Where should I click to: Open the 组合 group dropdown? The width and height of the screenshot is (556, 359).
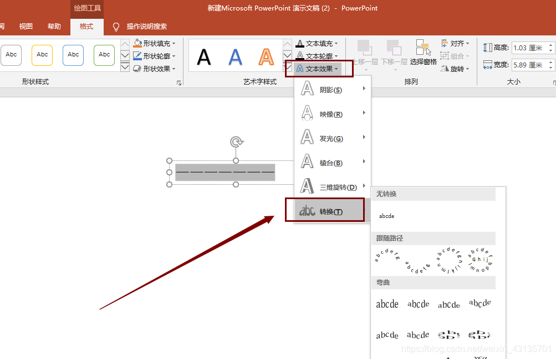click(455, 56)
